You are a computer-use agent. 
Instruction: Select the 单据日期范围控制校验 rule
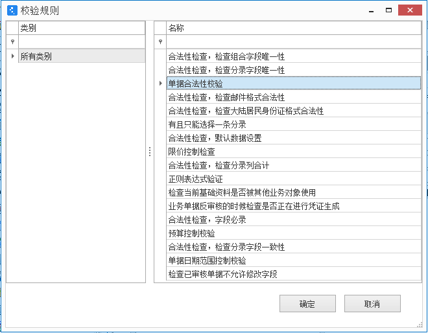tap(208, 260)
